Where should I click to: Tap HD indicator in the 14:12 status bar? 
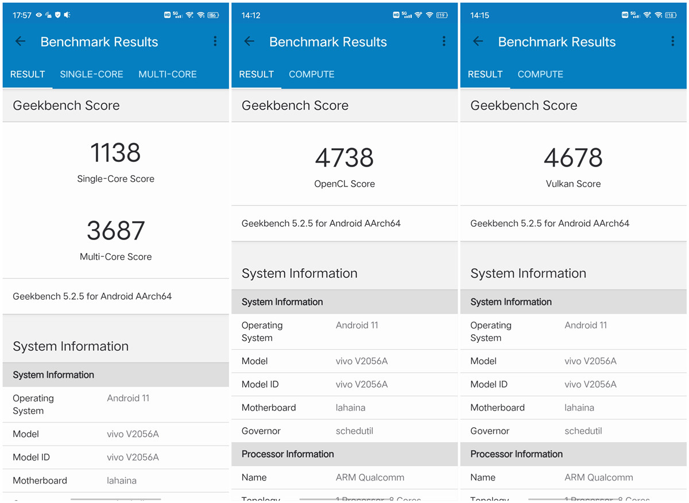coord(397,16)
